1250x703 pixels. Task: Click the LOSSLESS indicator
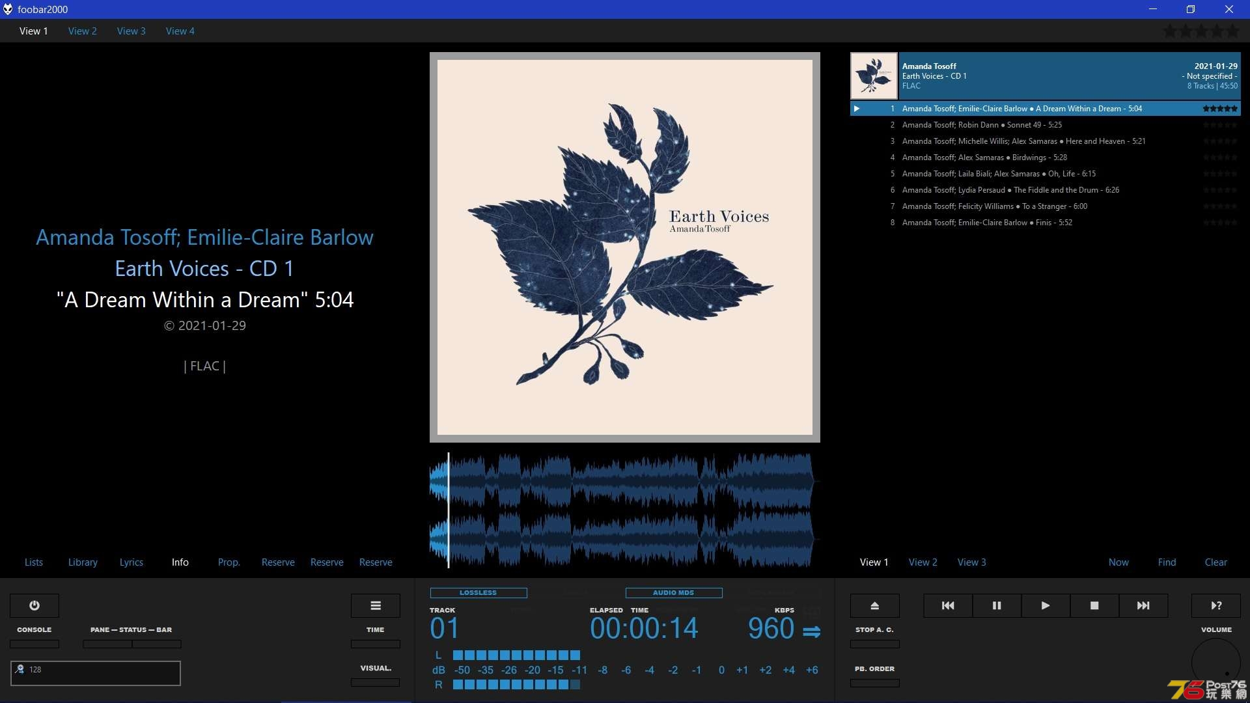[x=479, y=593]
